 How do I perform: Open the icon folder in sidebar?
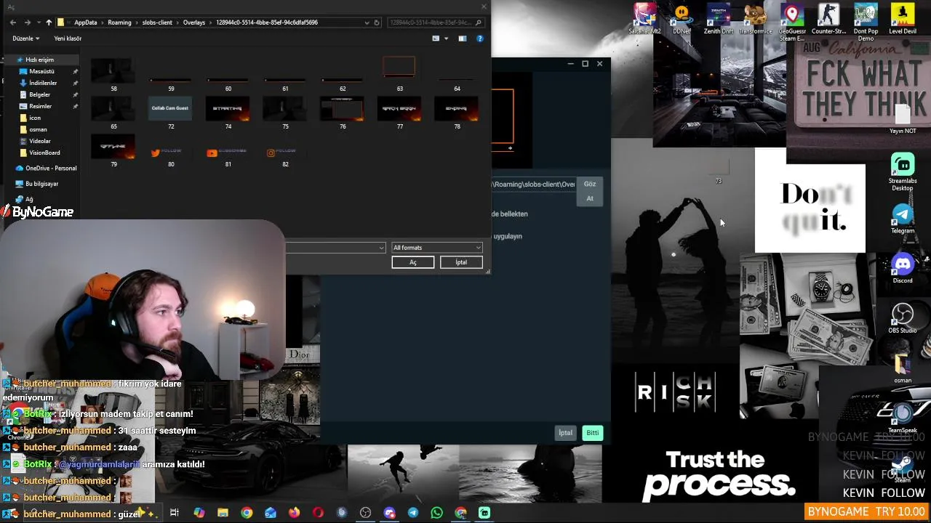click(35, 118)
